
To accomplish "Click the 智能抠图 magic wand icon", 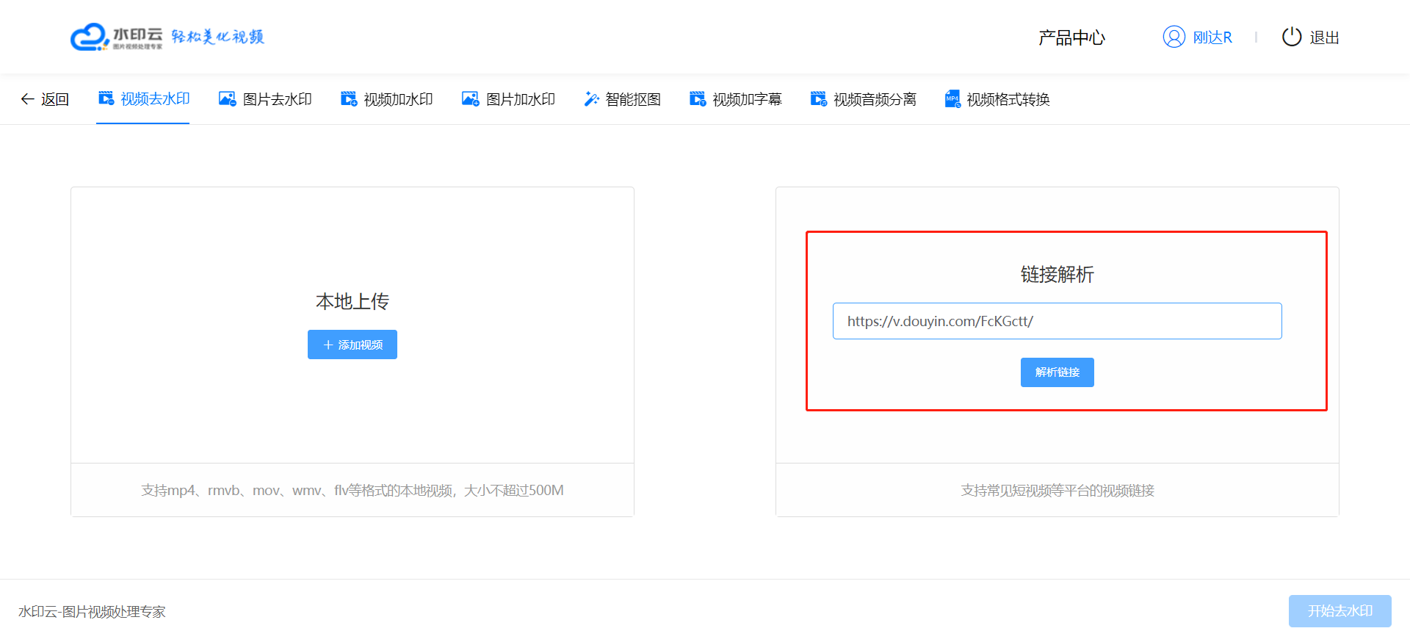I will [591, 98].
